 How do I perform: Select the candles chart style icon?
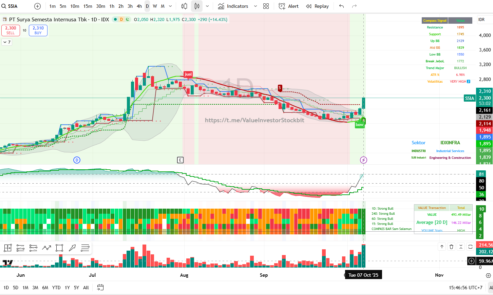[x=197, y=6]
